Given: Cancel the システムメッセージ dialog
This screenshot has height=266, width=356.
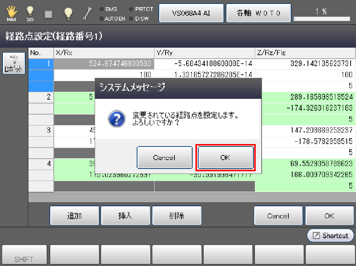Looking at the screenshot, I should click(164, 158).
